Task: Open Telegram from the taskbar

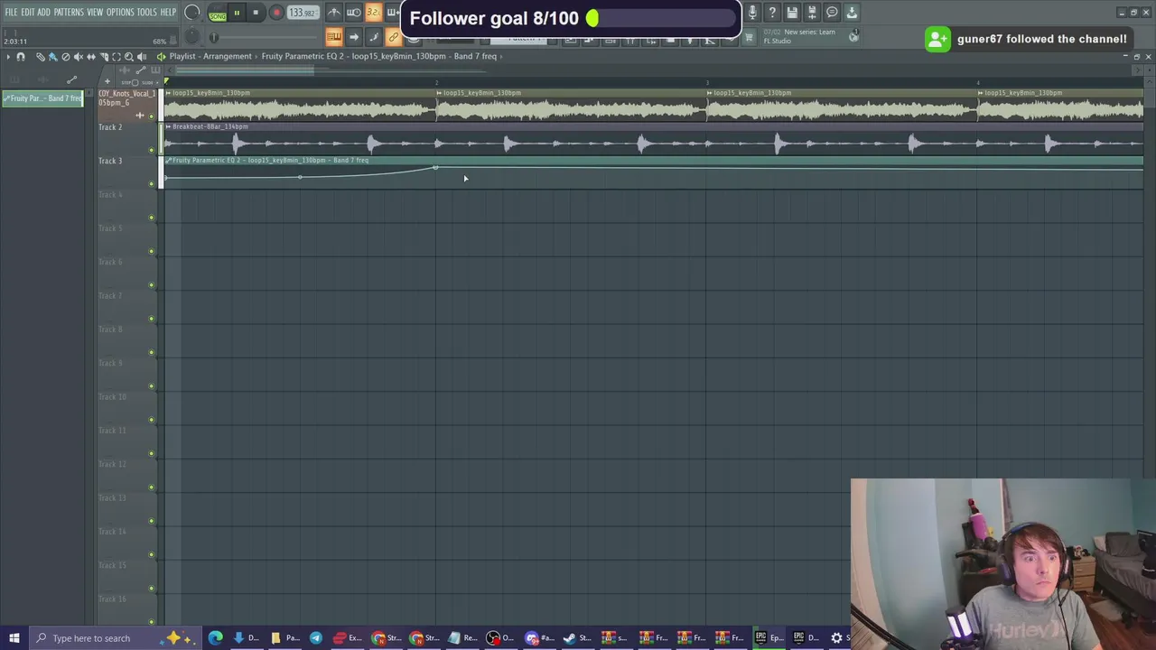Action: click(315, 638)
